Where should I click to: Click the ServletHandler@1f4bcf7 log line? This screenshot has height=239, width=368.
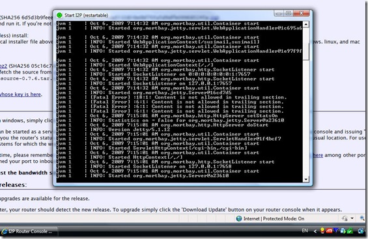(x=169, y=139)
